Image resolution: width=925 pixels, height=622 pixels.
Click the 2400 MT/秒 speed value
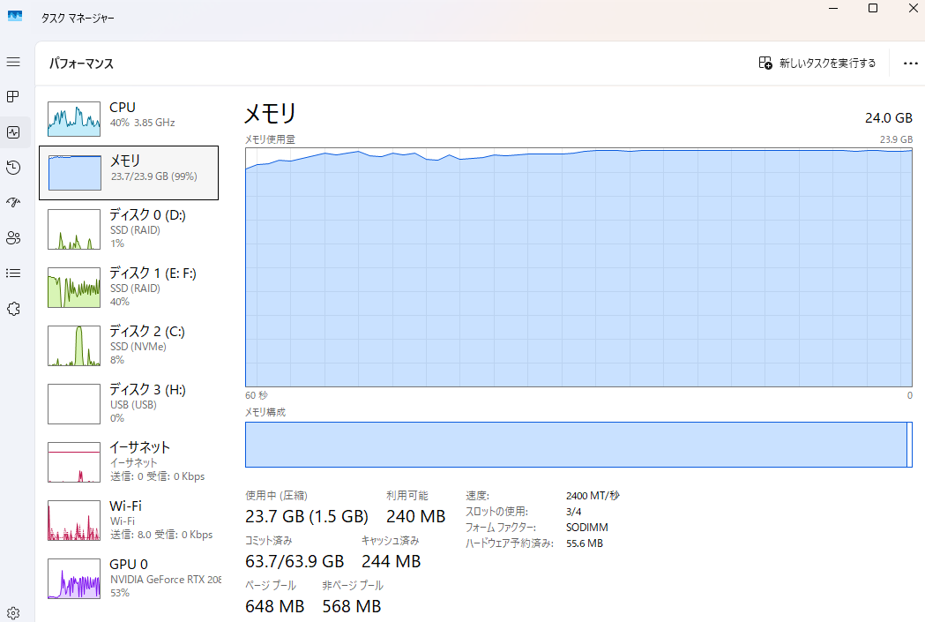[x=593, y=496]
